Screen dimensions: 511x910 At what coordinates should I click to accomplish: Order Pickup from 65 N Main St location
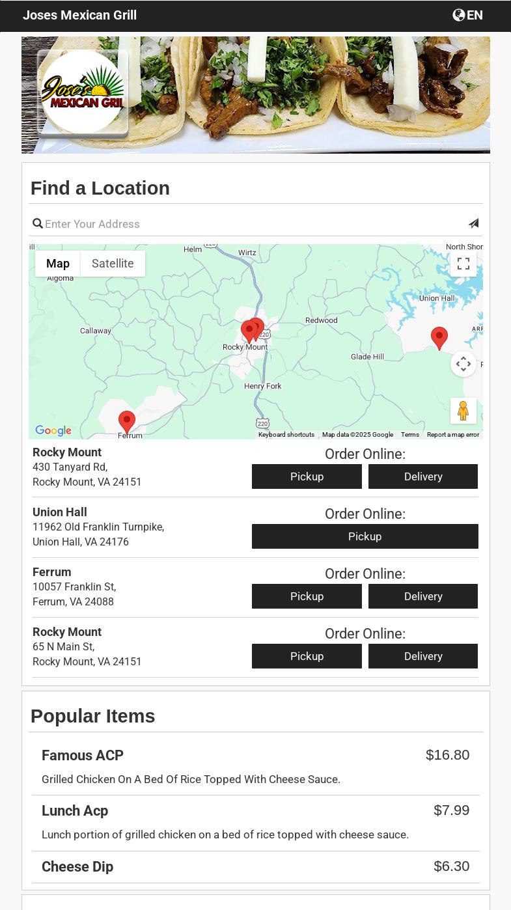pyautogui.click(x=307, y=656)
